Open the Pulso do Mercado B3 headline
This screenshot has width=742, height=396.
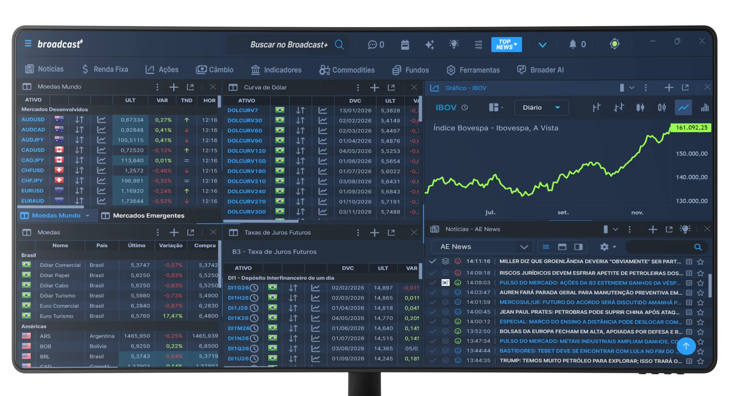pyautogui.click(x=590, y=283)
